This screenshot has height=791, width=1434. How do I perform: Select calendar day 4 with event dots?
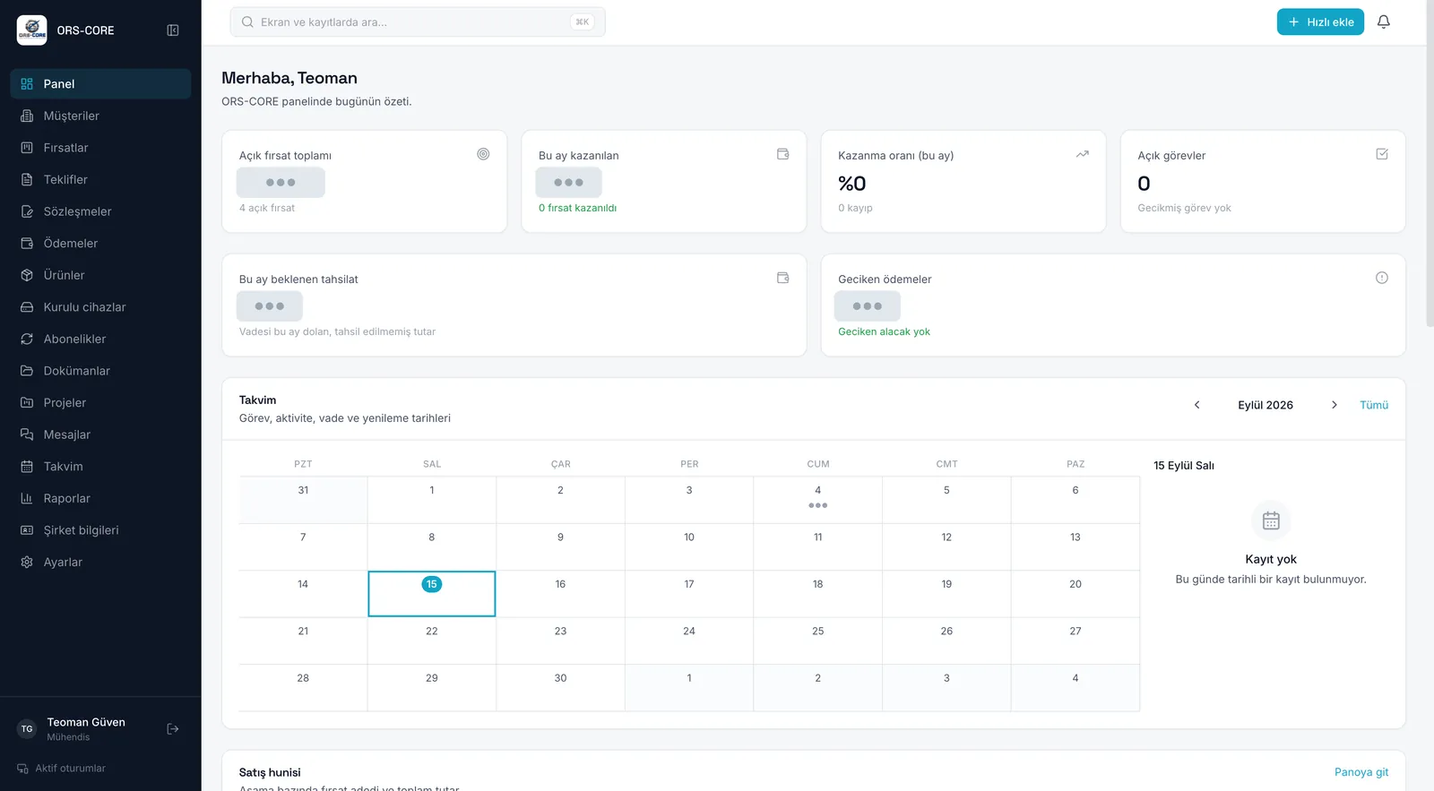click(818, 500)
